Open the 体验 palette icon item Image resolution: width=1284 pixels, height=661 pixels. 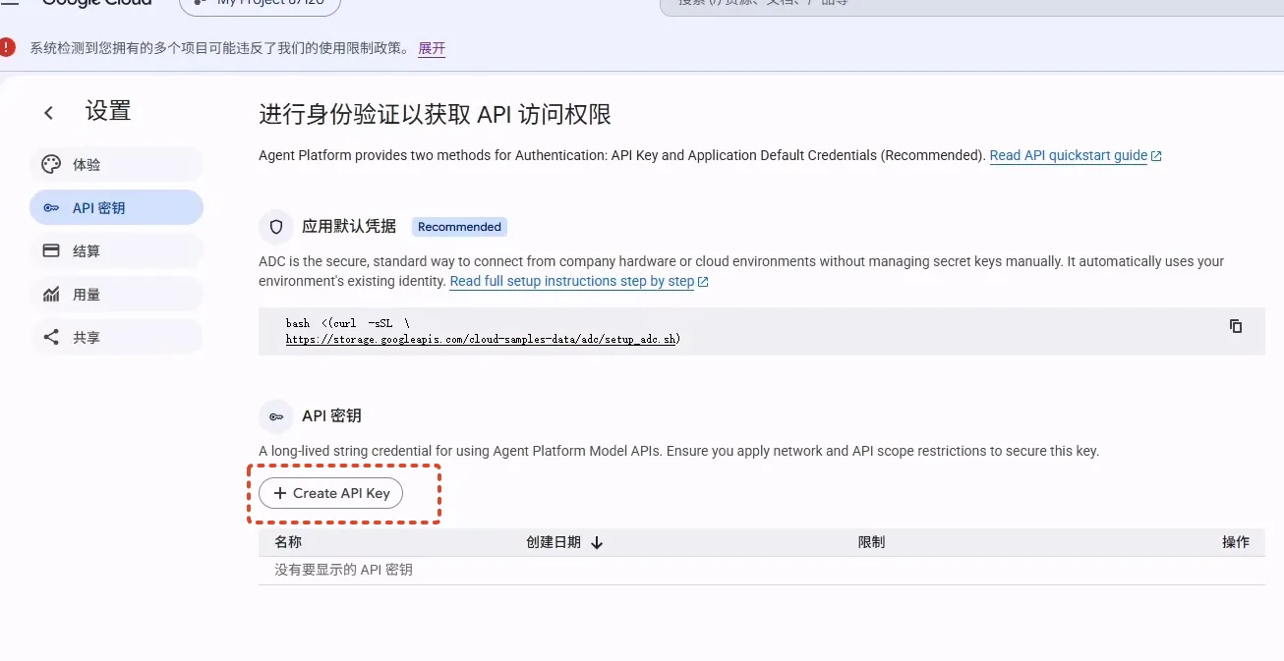(x=51, y=165)
